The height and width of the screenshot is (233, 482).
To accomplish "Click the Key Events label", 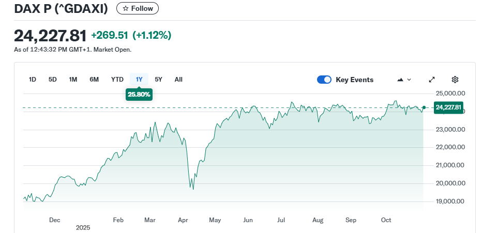I will 354,80.
